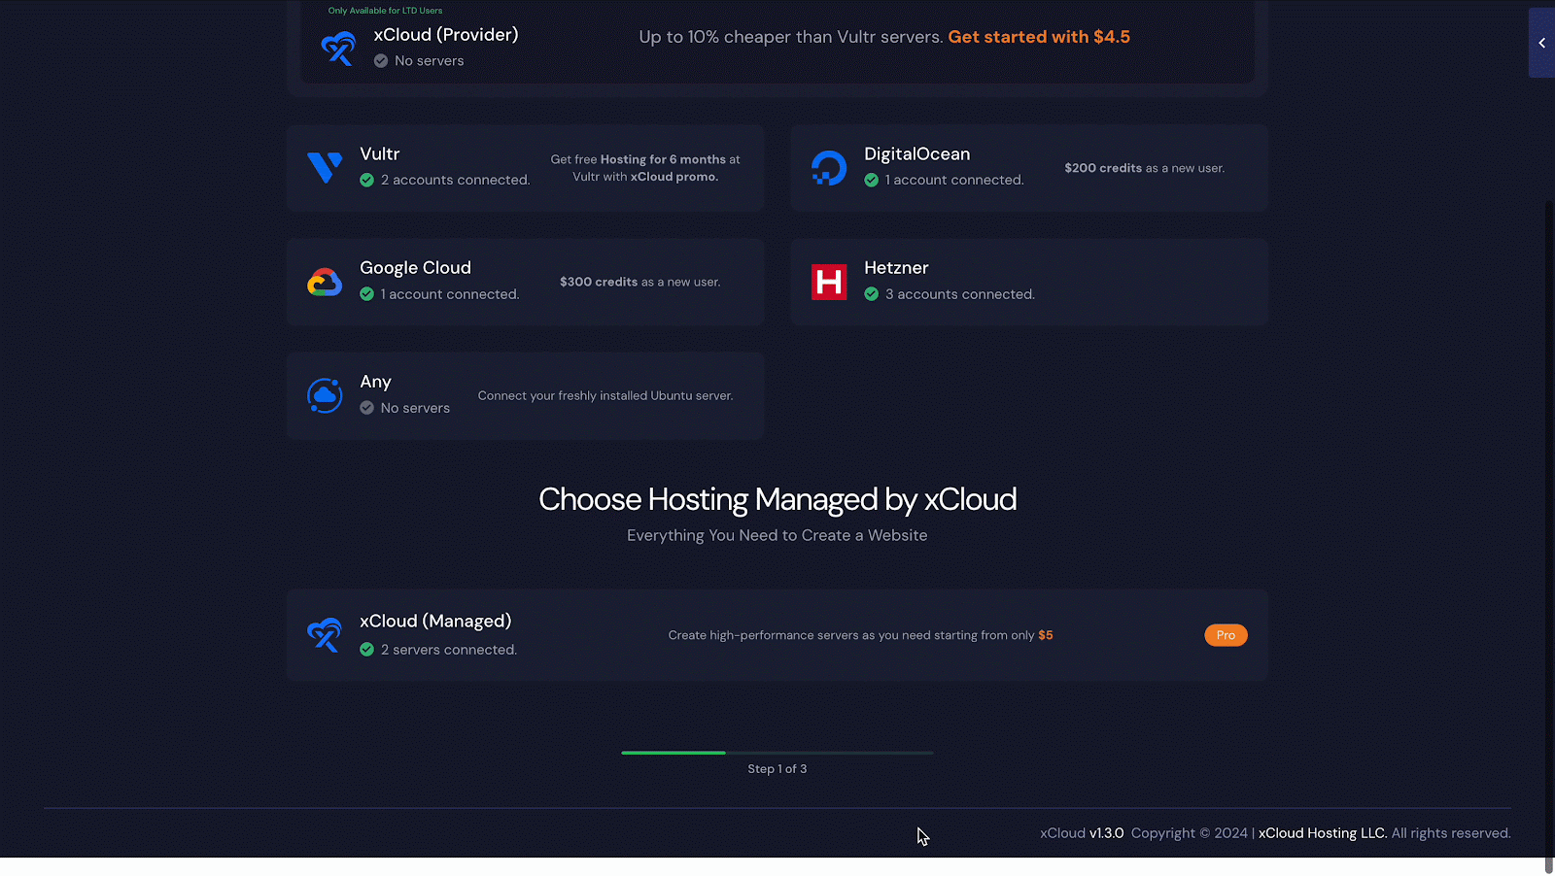Click the Google Cloud logo
The height and width of the screenshot is (876, 1555).
pyautogui.click(x=325, y=282)
